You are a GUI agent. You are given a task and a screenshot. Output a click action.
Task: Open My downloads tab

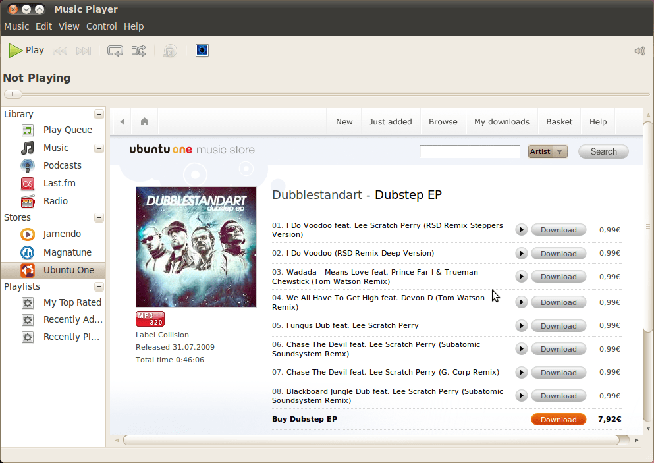[502, 122]
